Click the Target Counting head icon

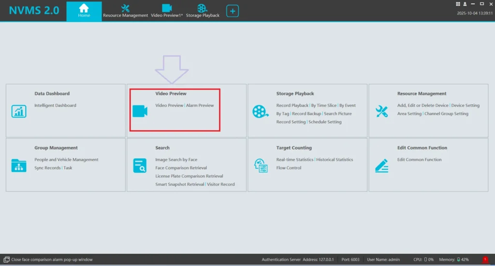coord(261,165)
